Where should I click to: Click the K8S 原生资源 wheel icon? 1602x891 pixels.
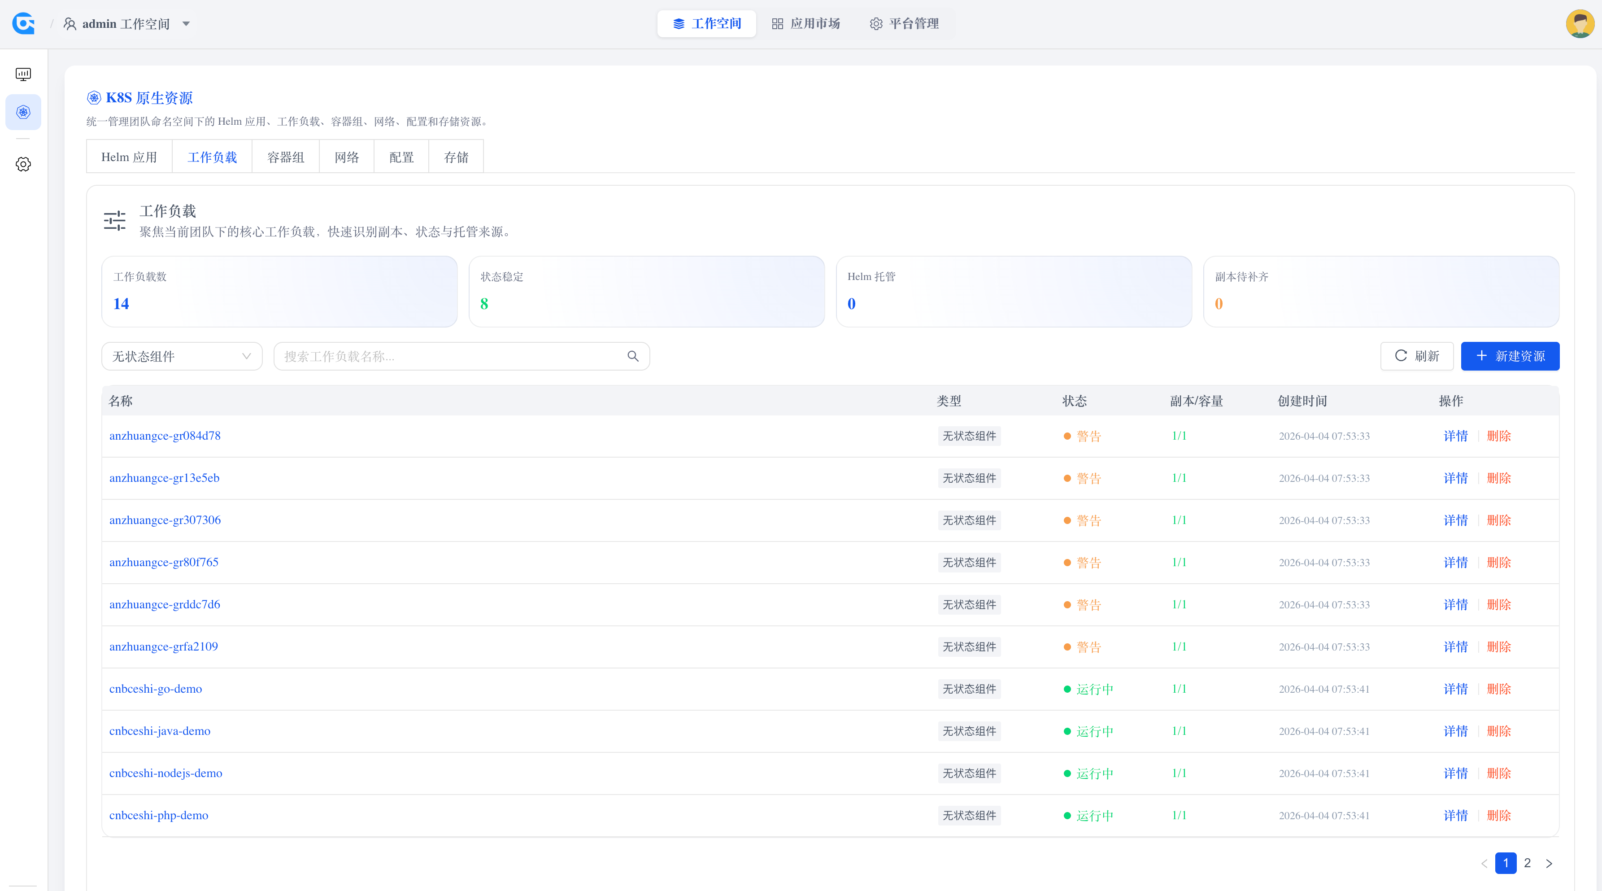coord(94,98)
